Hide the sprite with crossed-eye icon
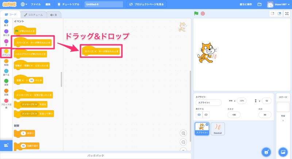 206,114
